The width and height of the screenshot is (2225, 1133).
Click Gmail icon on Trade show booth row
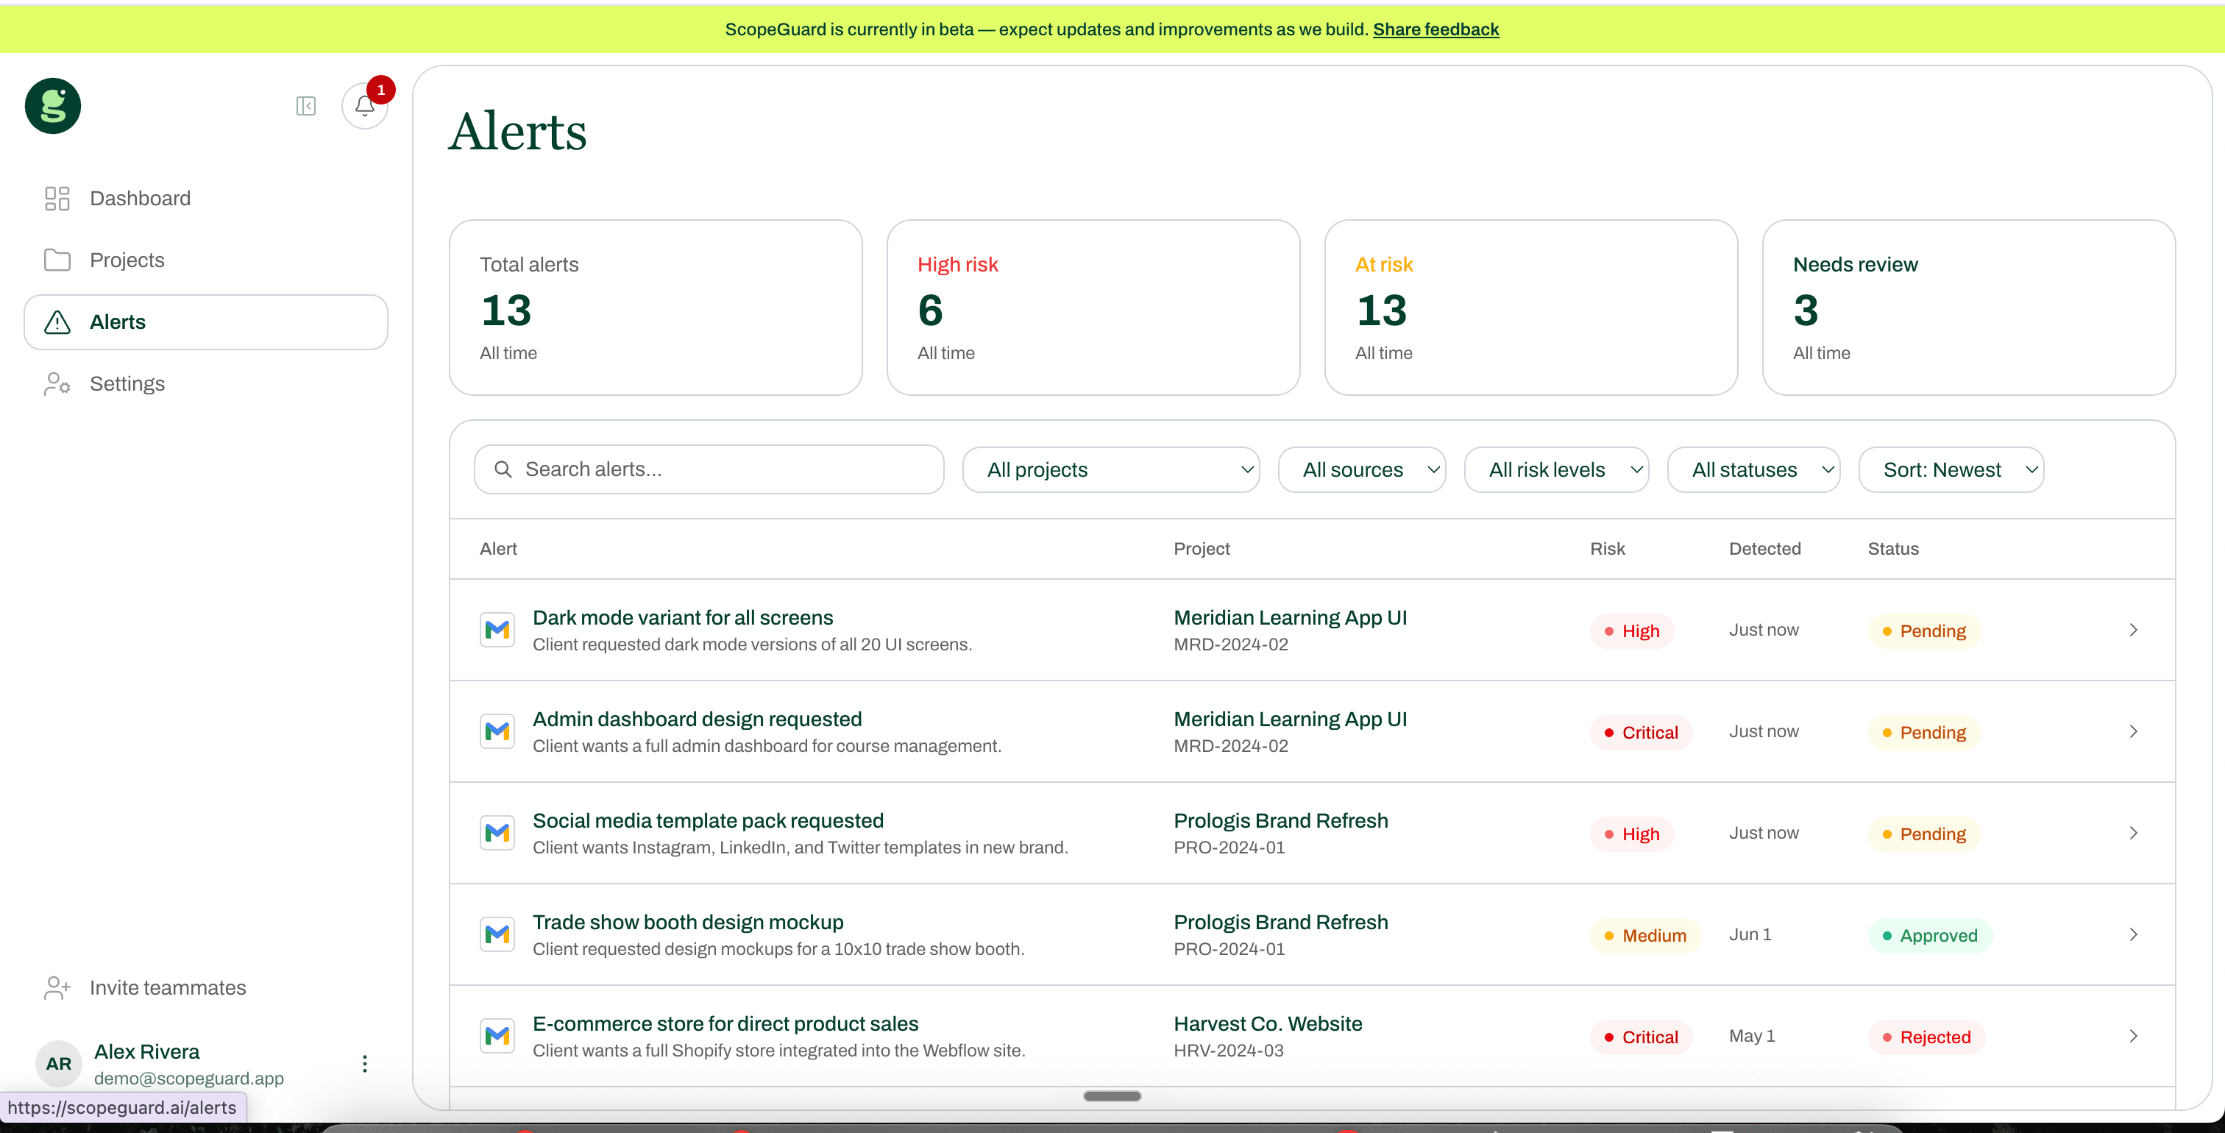click(x=497, y=934)
